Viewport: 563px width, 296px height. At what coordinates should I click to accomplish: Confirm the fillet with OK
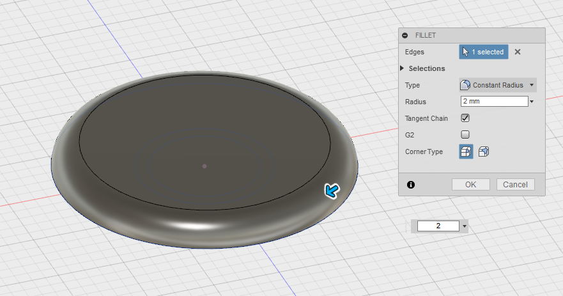click(471, 185)
